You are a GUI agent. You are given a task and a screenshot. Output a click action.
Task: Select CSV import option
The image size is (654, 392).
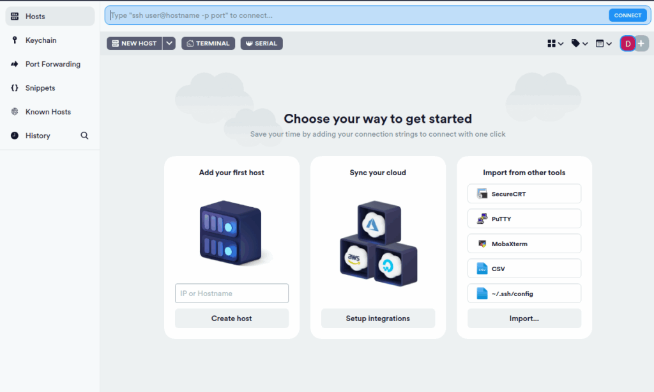(x=524, y=269)
